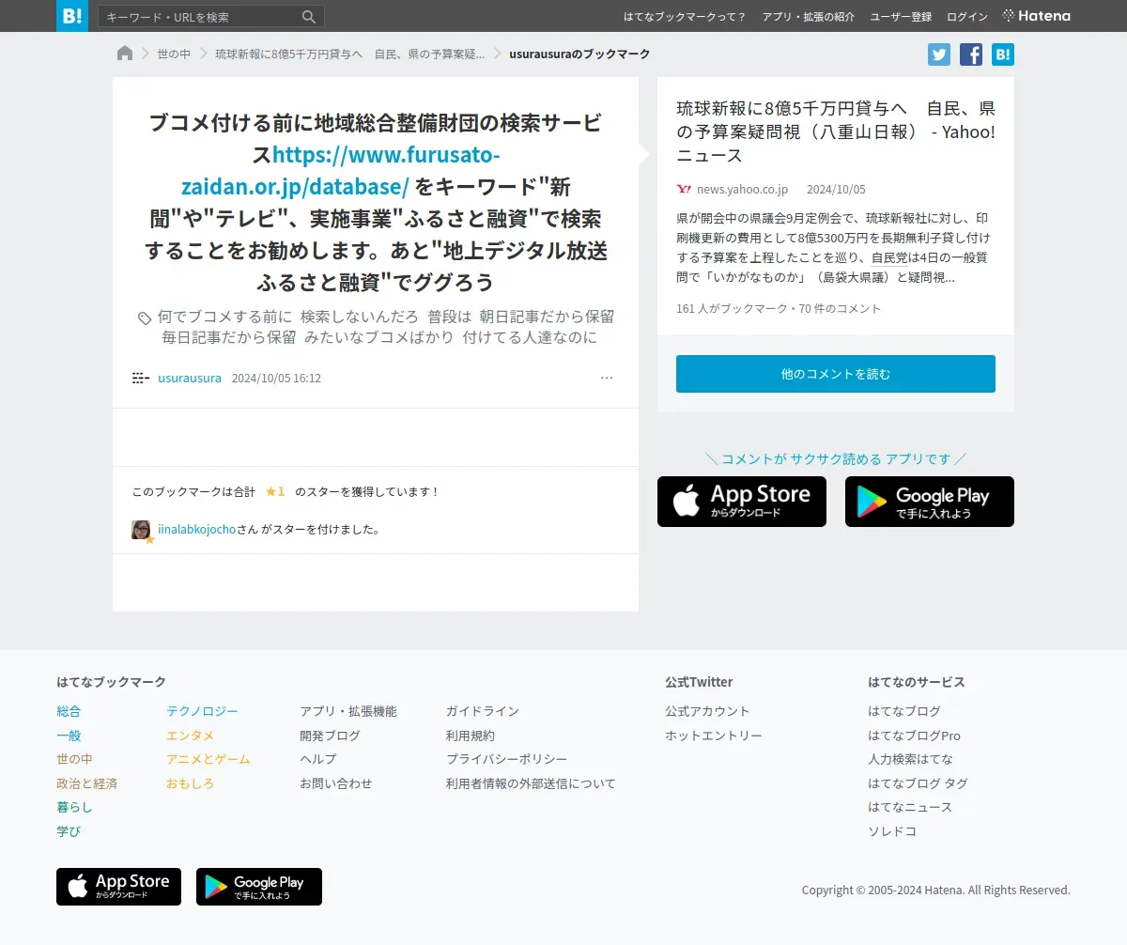Click the Yahoo news favicon
This screenshot has height=945, width=1127.
coord(684,190)
